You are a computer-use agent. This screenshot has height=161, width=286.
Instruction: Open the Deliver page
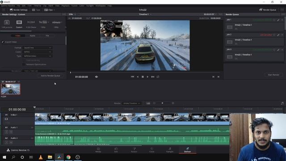click(187, 150)
